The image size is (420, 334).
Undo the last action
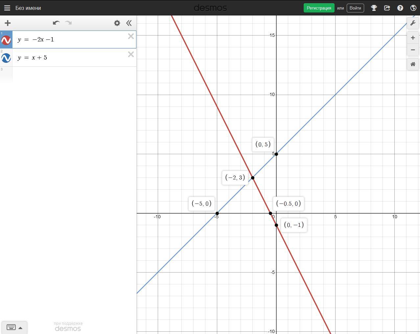[x=56, y=23]
